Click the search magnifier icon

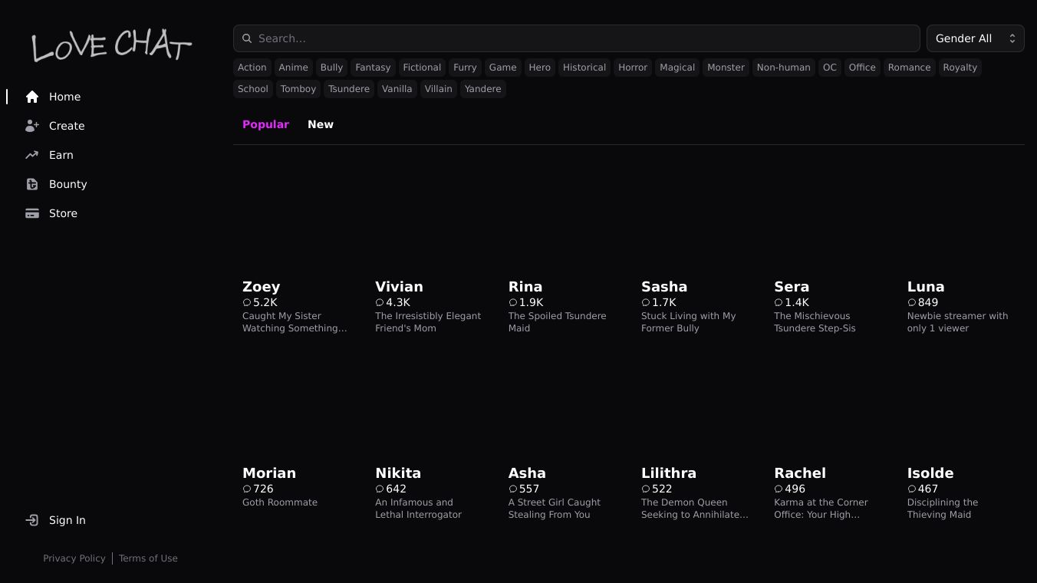click(x=247, y=38)
